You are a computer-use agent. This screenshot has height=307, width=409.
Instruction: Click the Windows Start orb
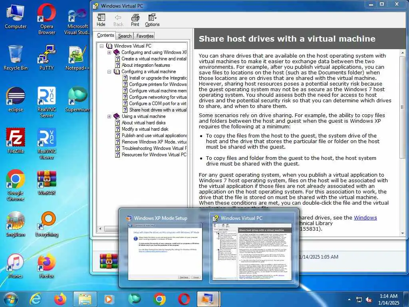point(11,299)
